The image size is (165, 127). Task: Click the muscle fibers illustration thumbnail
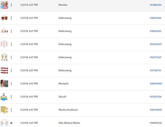pos(4,70)
